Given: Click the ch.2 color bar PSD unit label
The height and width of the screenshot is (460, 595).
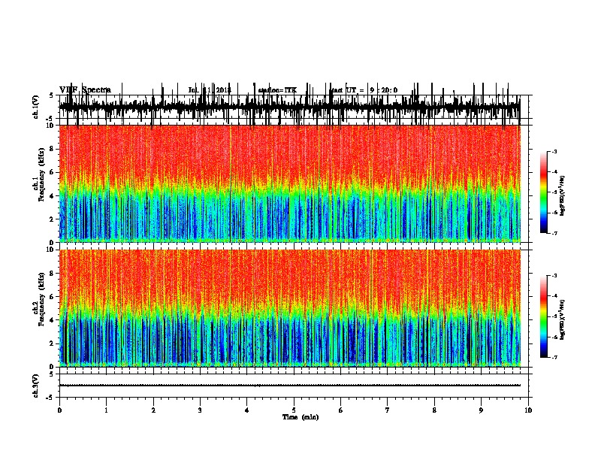Looking at the screenshot, I should click(x=563, y=319).
